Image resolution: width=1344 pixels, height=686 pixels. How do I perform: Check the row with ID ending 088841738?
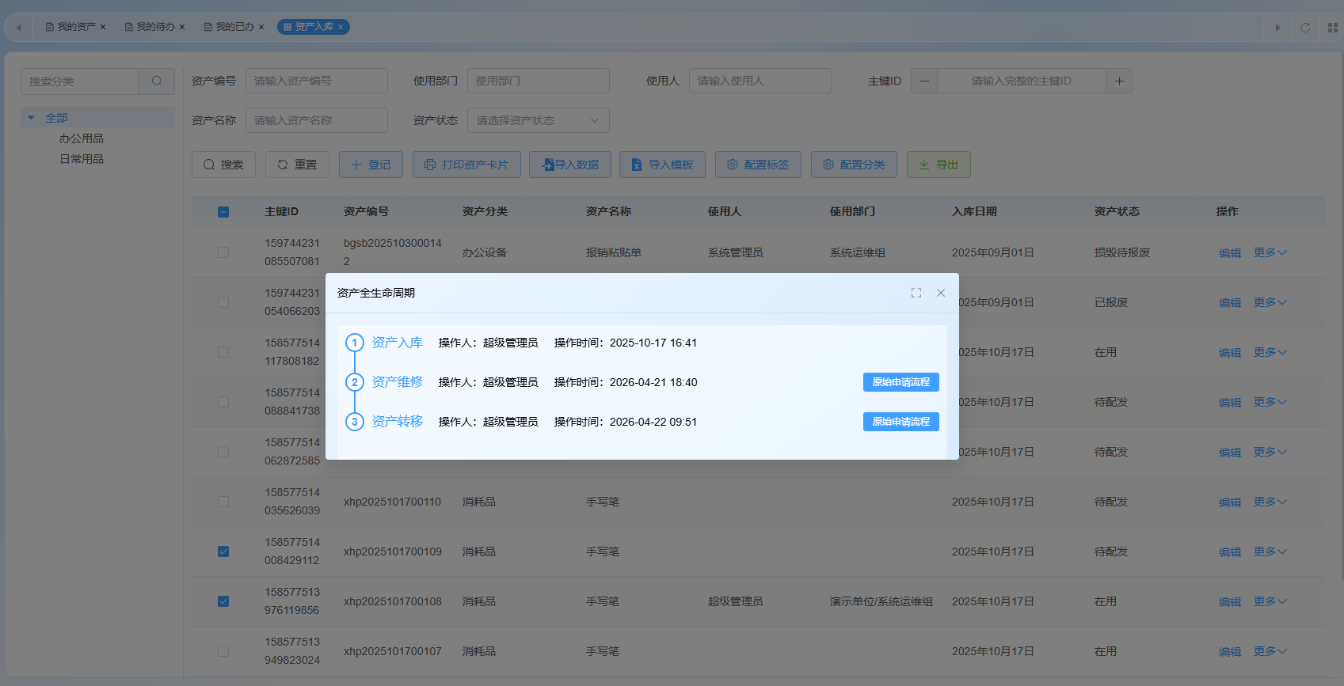coord(223,402)
